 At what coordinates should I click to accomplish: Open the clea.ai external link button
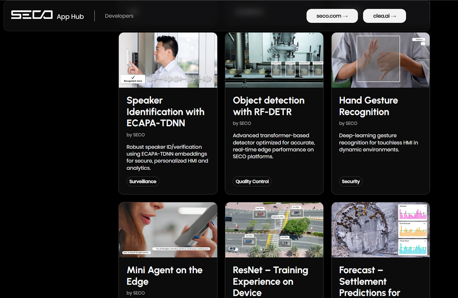pos(384,16)
